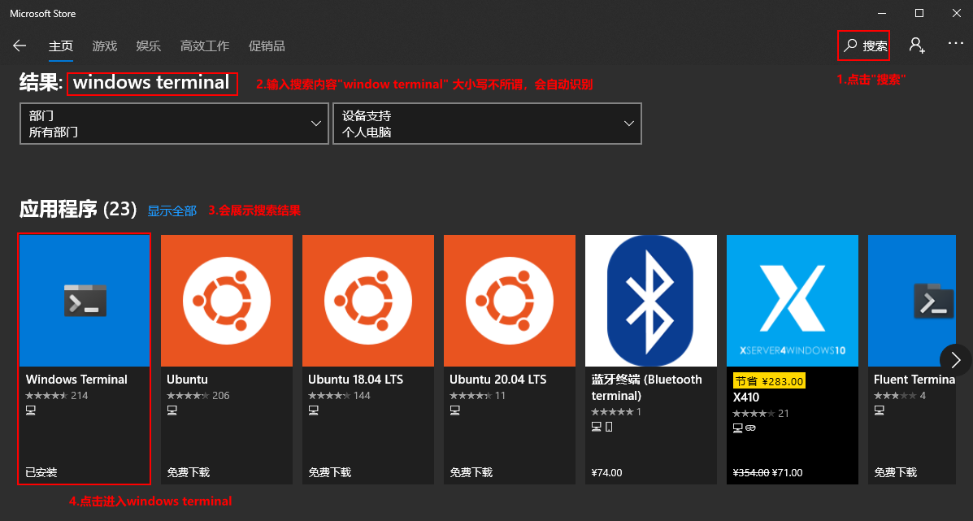Switch to the 娱乐 tab
The height and width of the screenshot is (521, 973).
(x=148, y=46)
